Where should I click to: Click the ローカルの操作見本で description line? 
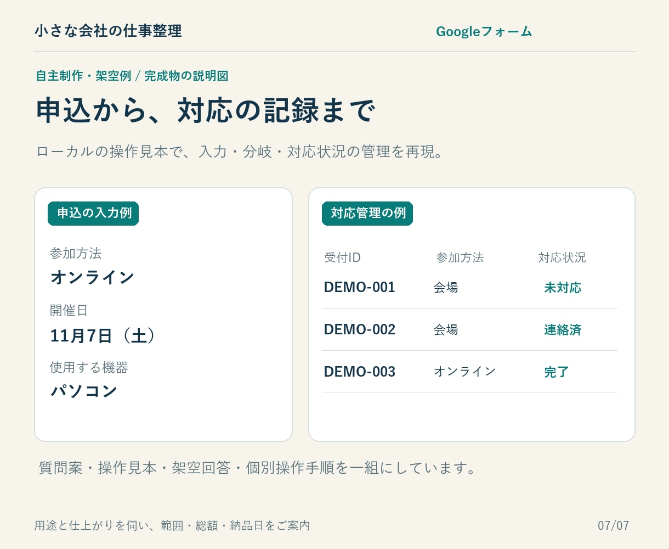coord(240,152)
